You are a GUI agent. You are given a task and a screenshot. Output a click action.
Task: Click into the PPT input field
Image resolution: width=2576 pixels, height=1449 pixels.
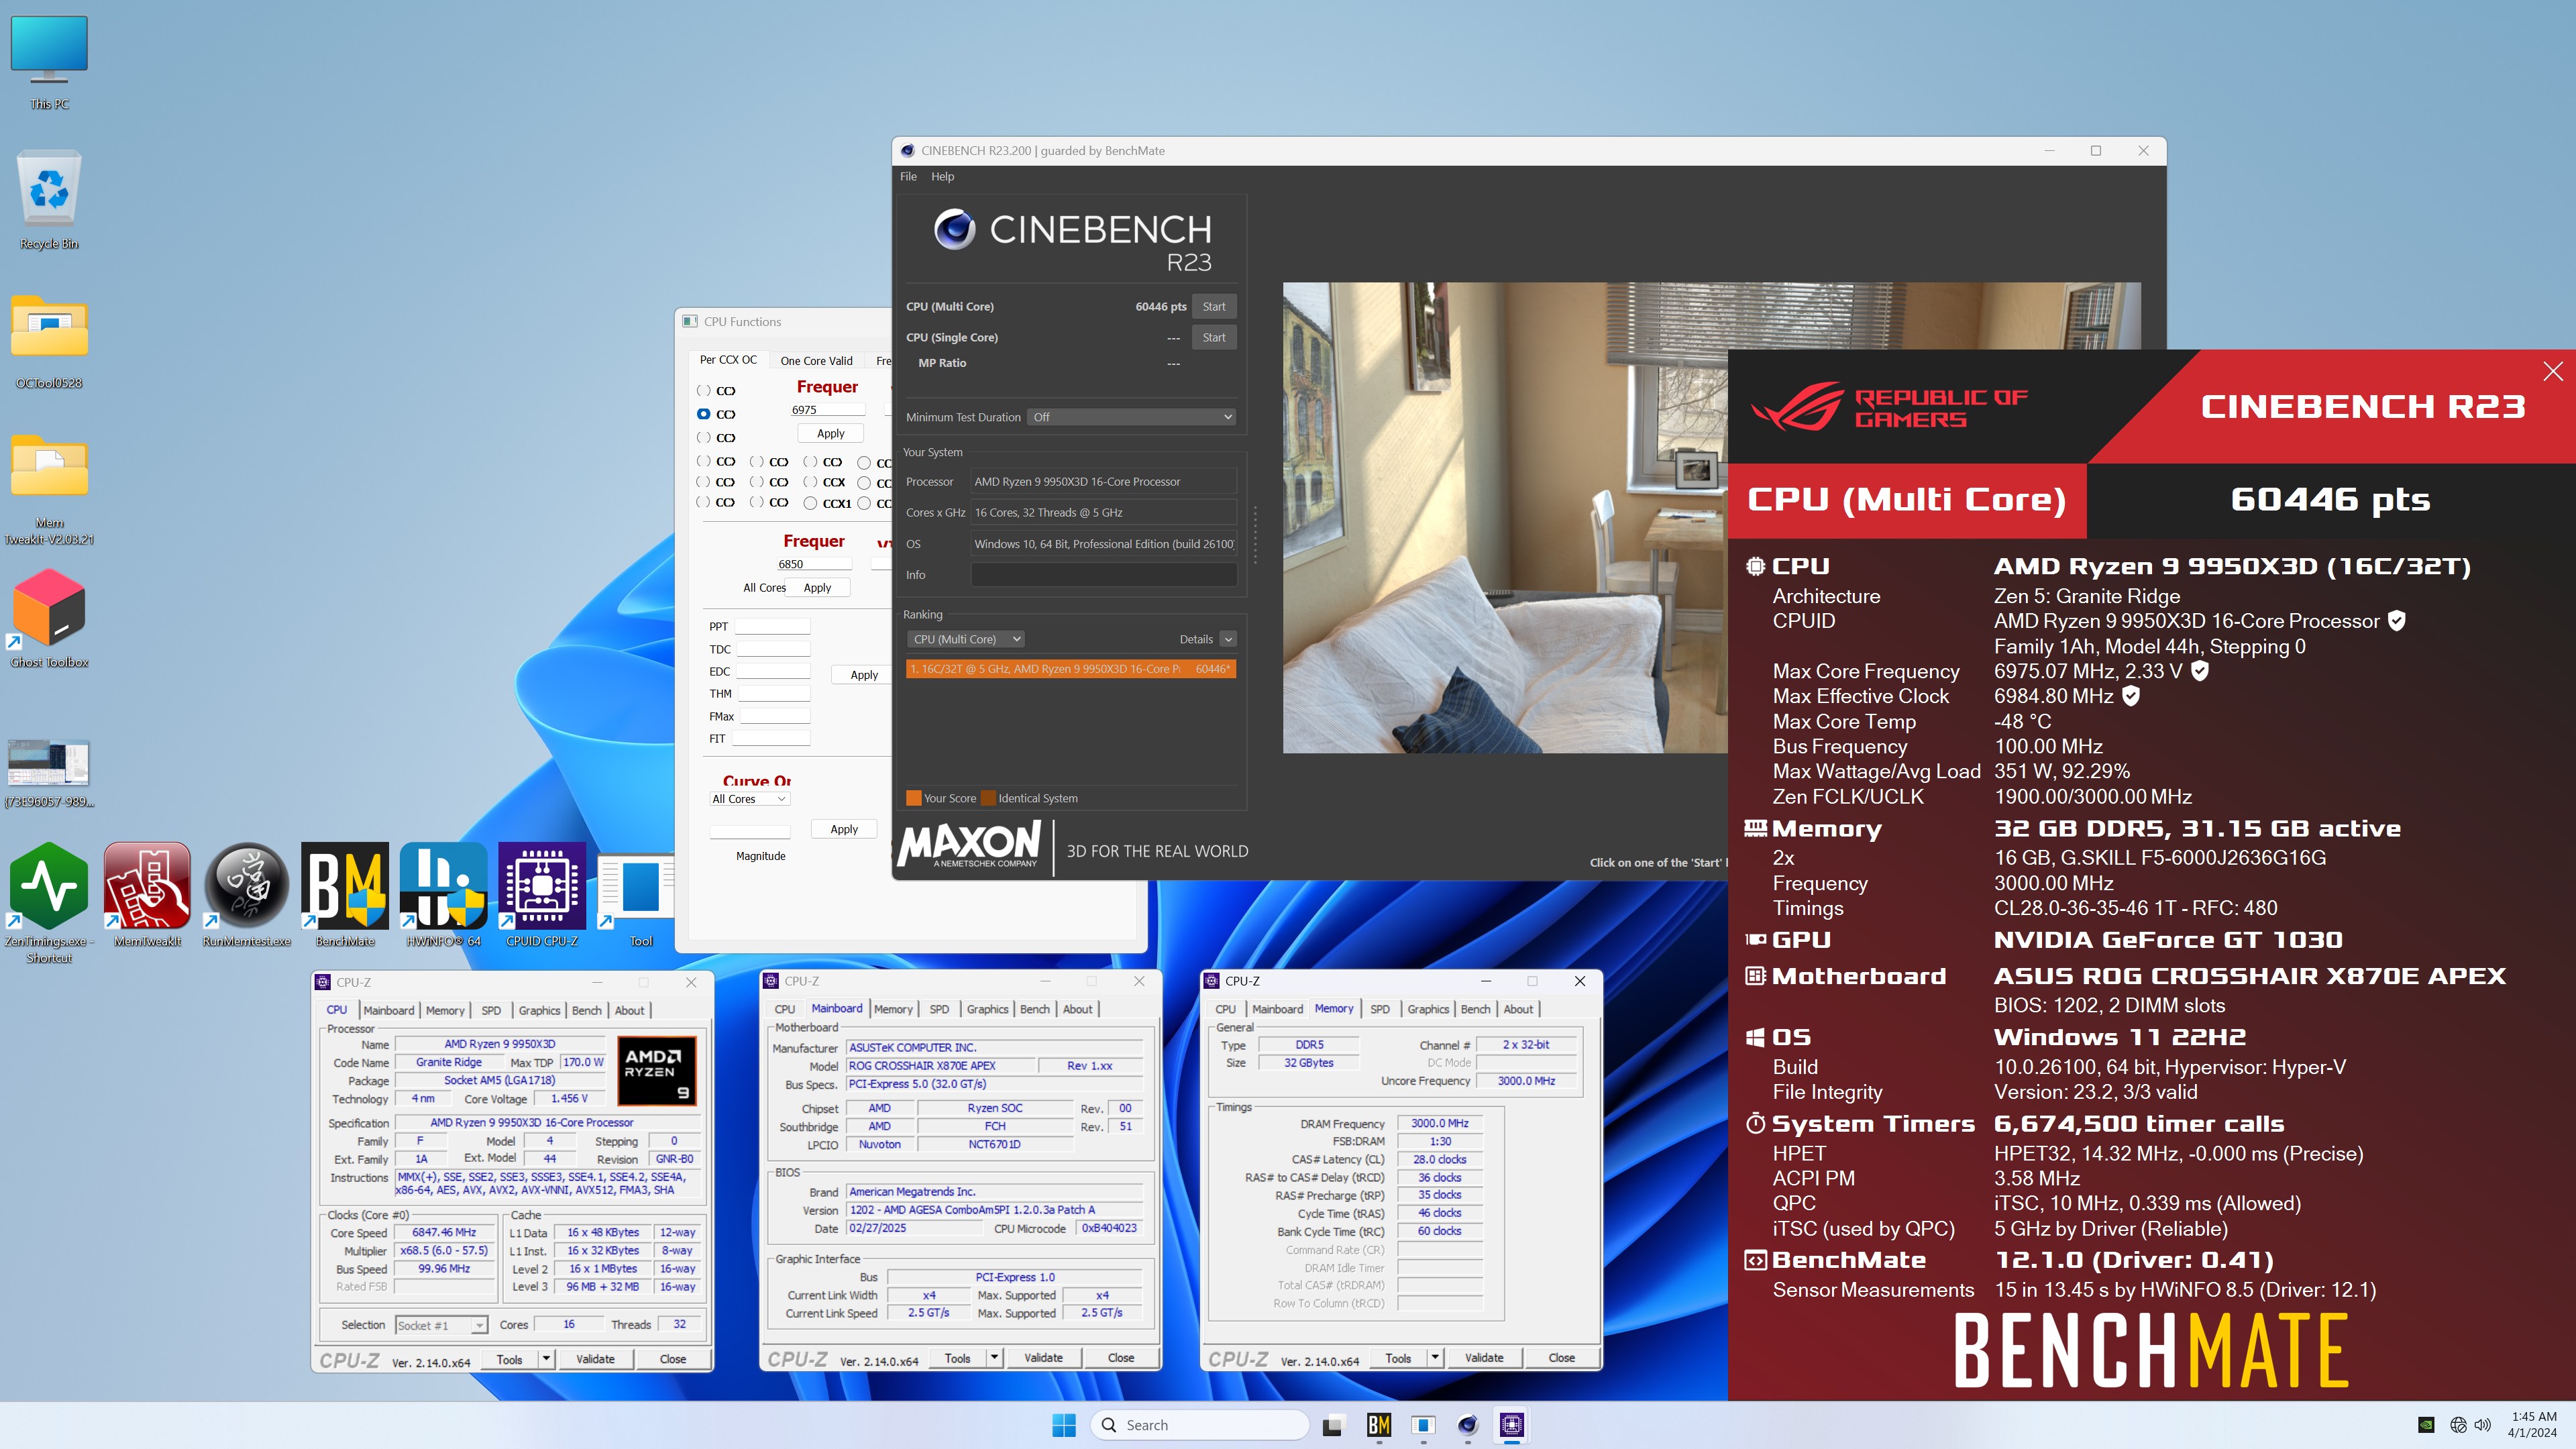point(772,626)
